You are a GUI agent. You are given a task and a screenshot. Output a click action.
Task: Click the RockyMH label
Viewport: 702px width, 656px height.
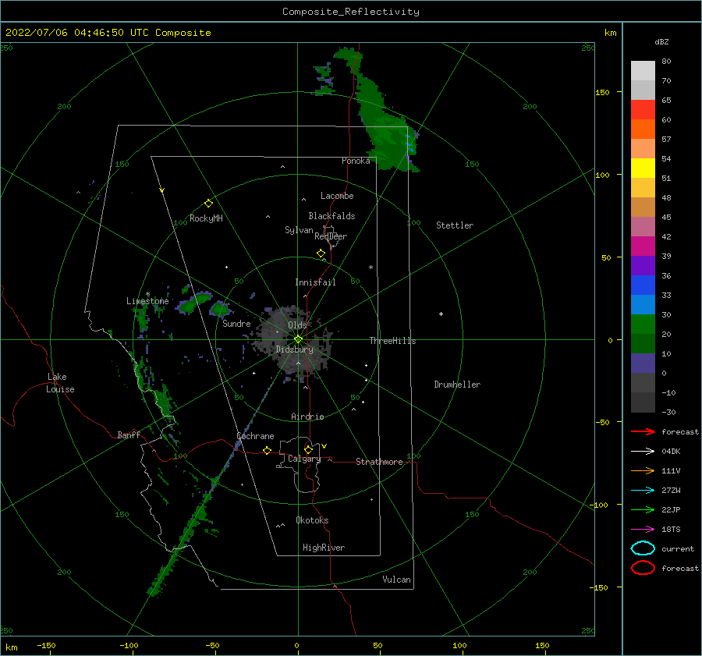tap(206, 218)
